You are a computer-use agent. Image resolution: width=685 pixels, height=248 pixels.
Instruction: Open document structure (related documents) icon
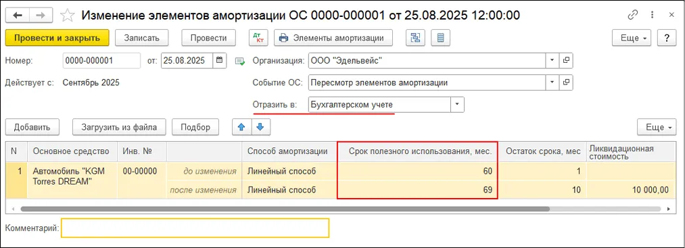click(415, 38)
